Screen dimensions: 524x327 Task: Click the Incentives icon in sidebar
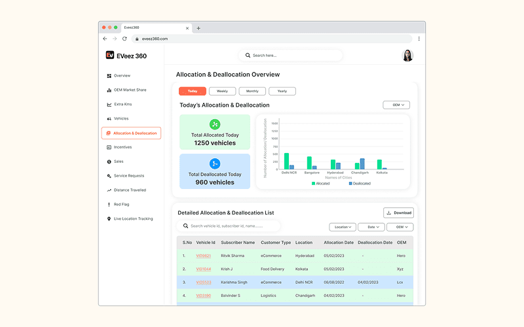click(109, 147)
